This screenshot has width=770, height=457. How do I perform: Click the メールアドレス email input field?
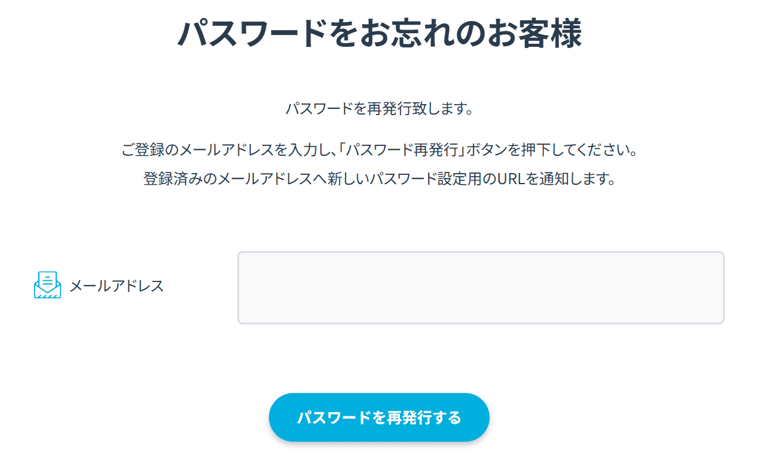[x=480, y=288]
